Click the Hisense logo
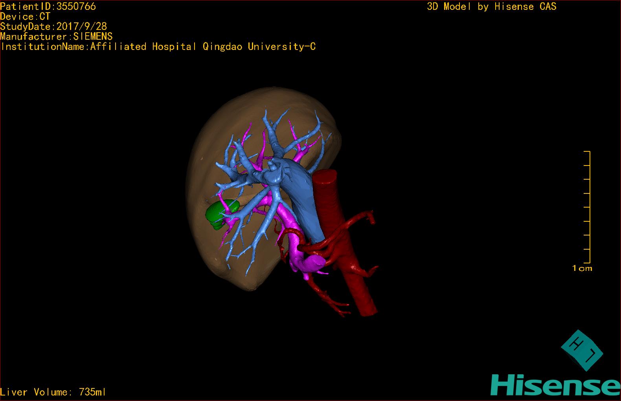621x401 pixels. pos(556,385)
